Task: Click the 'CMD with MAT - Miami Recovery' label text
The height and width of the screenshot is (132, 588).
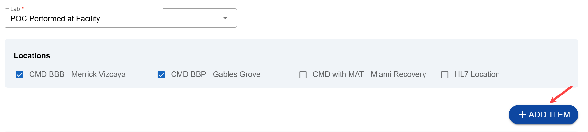Action: point(369,74)
